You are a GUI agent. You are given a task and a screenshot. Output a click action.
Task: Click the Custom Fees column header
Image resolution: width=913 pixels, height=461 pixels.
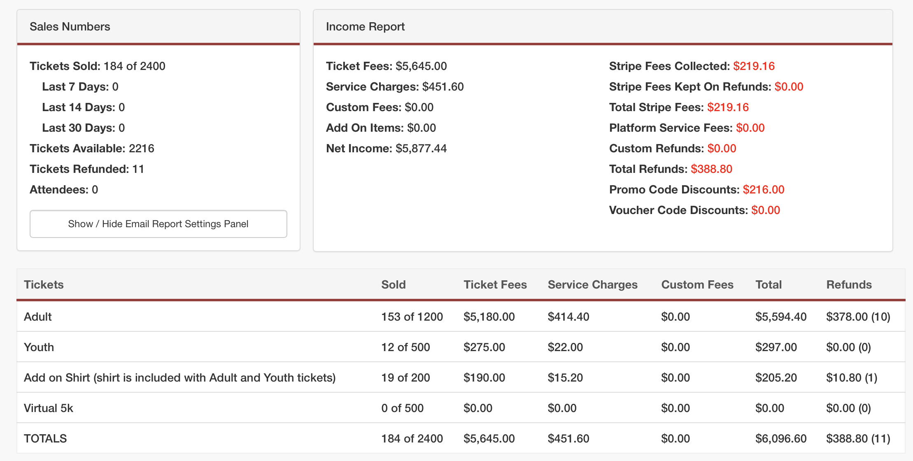click(x=697, y=284)
